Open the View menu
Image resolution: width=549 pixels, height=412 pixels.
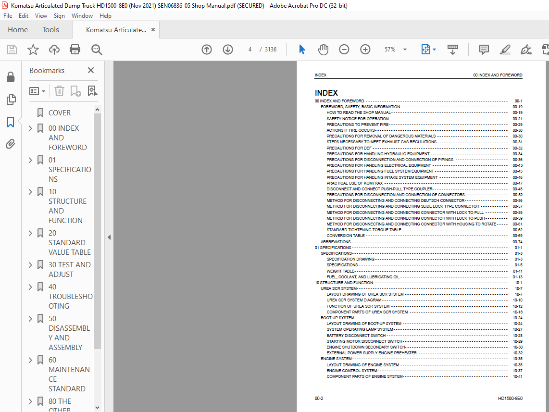point(41,16)
